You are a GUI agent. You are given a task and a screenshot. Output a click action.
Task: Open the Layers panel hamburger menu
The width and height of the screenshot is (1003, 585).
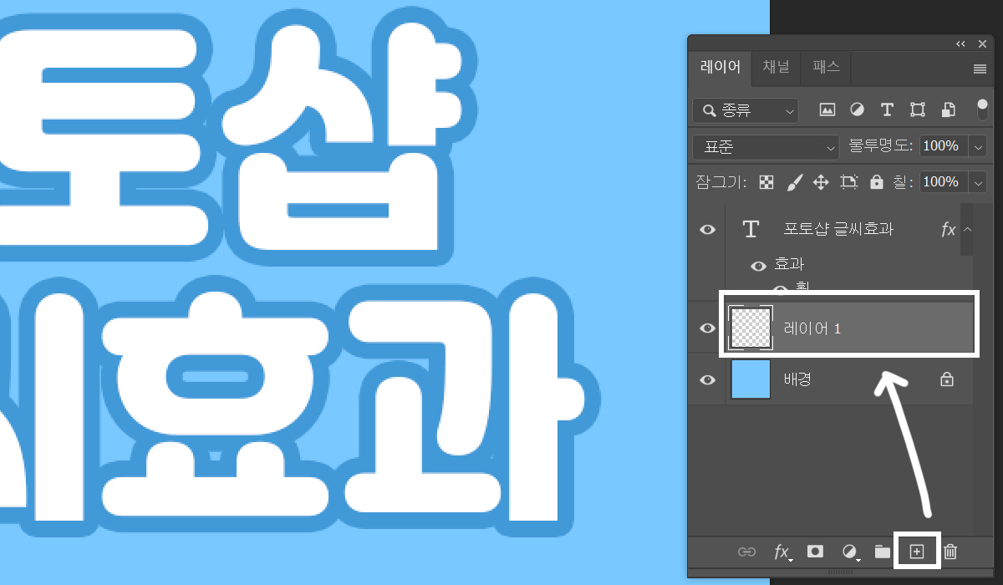click(980, 69)
